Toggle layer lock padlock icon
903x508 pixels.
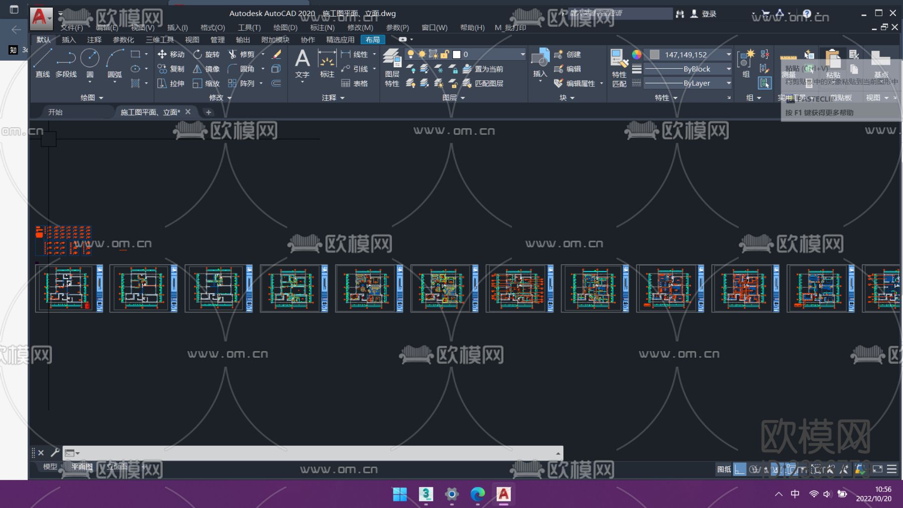(444, 54)
